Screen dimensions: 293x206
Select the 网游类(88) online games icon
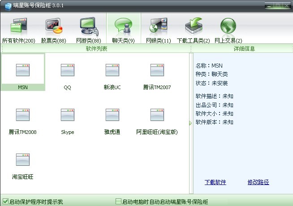click(89, 26)
